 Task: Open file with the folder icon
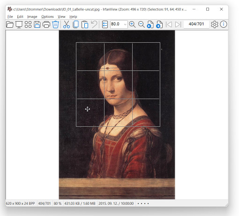click(x=10, y=24)
